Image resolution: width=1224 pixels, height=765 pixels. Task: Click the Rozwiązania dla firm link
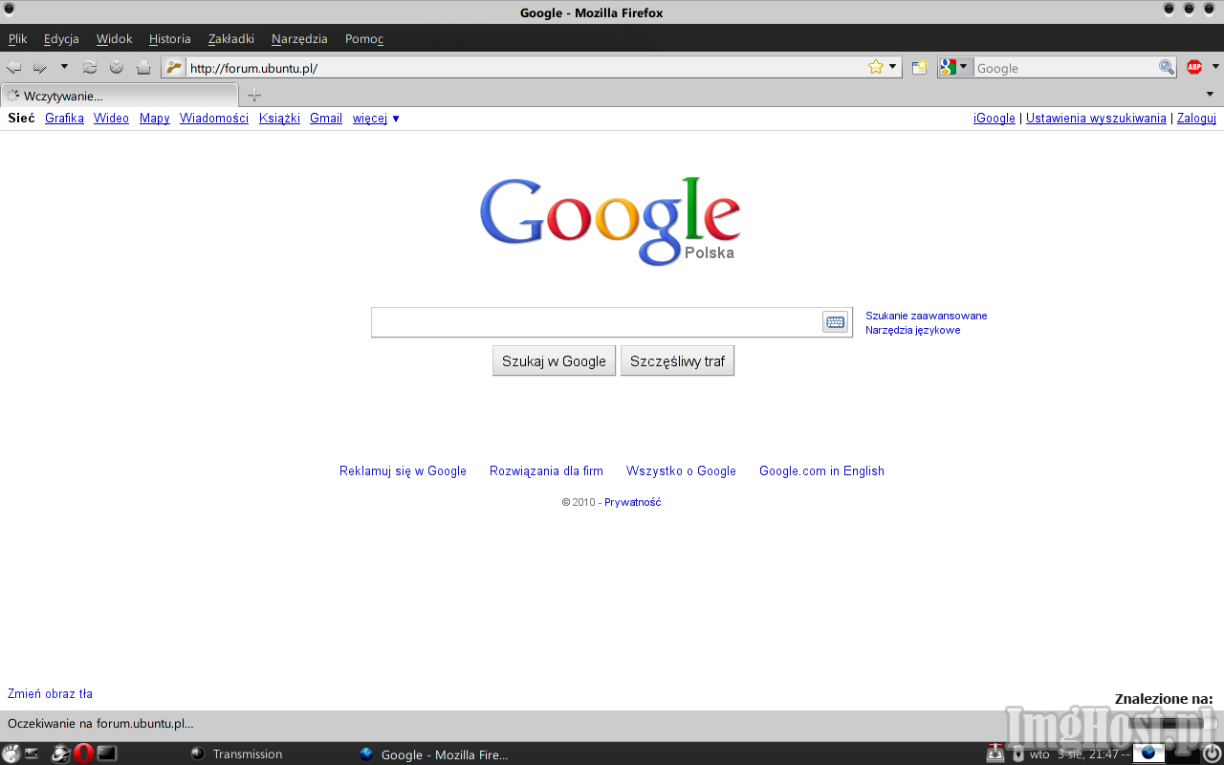click(x=546, y=470)
